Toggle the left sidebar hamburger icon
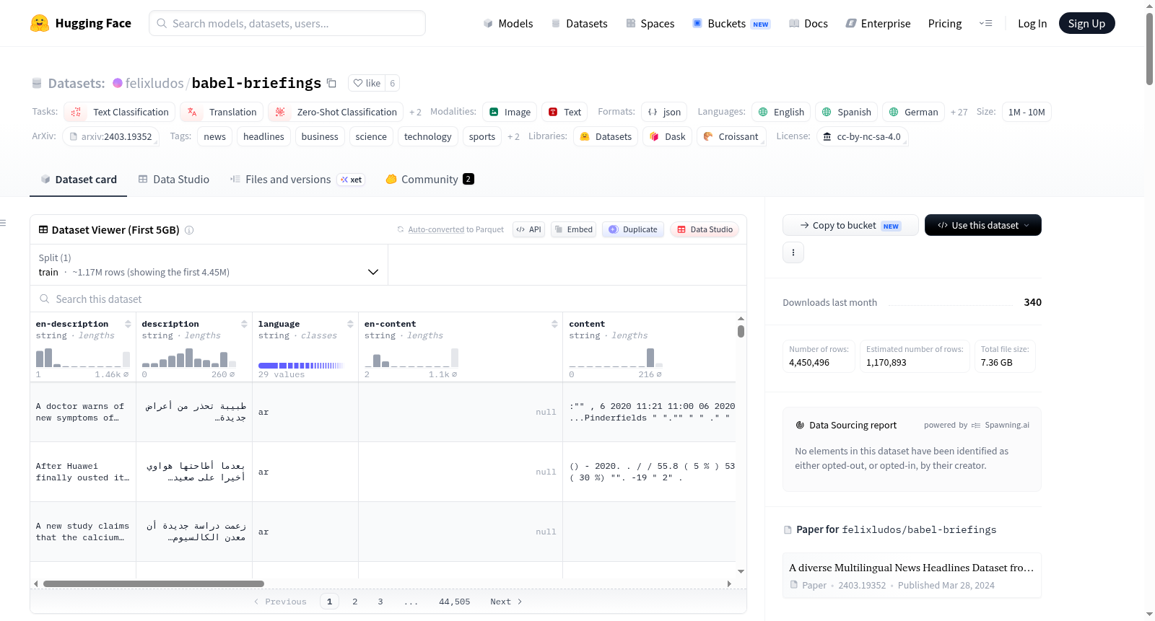 (x=4, y=223)
